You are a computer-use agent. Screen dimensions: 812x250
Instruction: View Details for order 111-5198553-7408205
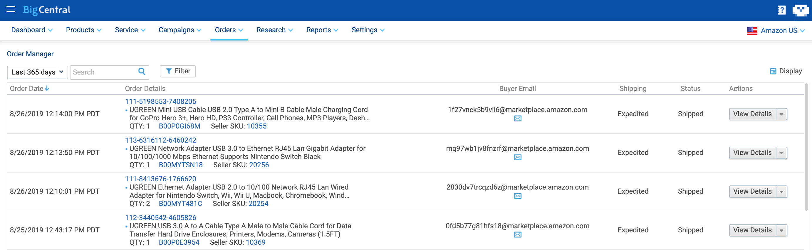point(752,114)
